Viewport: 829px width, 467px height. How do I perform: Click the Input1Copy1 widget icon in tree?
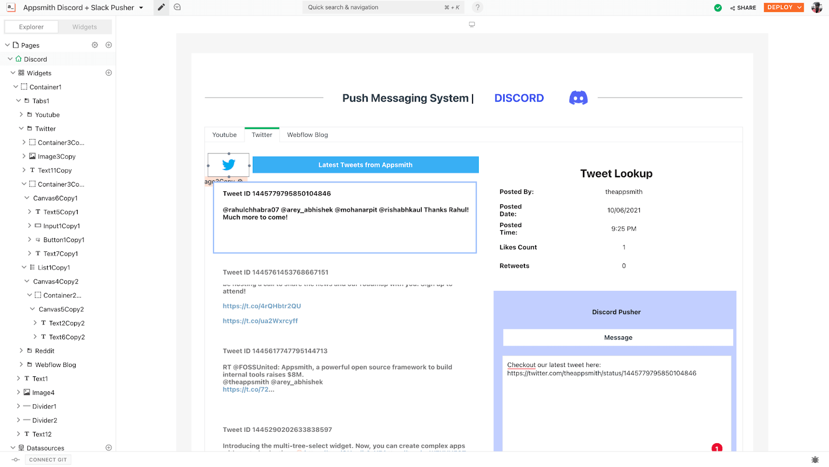click(x=38, y=226)
